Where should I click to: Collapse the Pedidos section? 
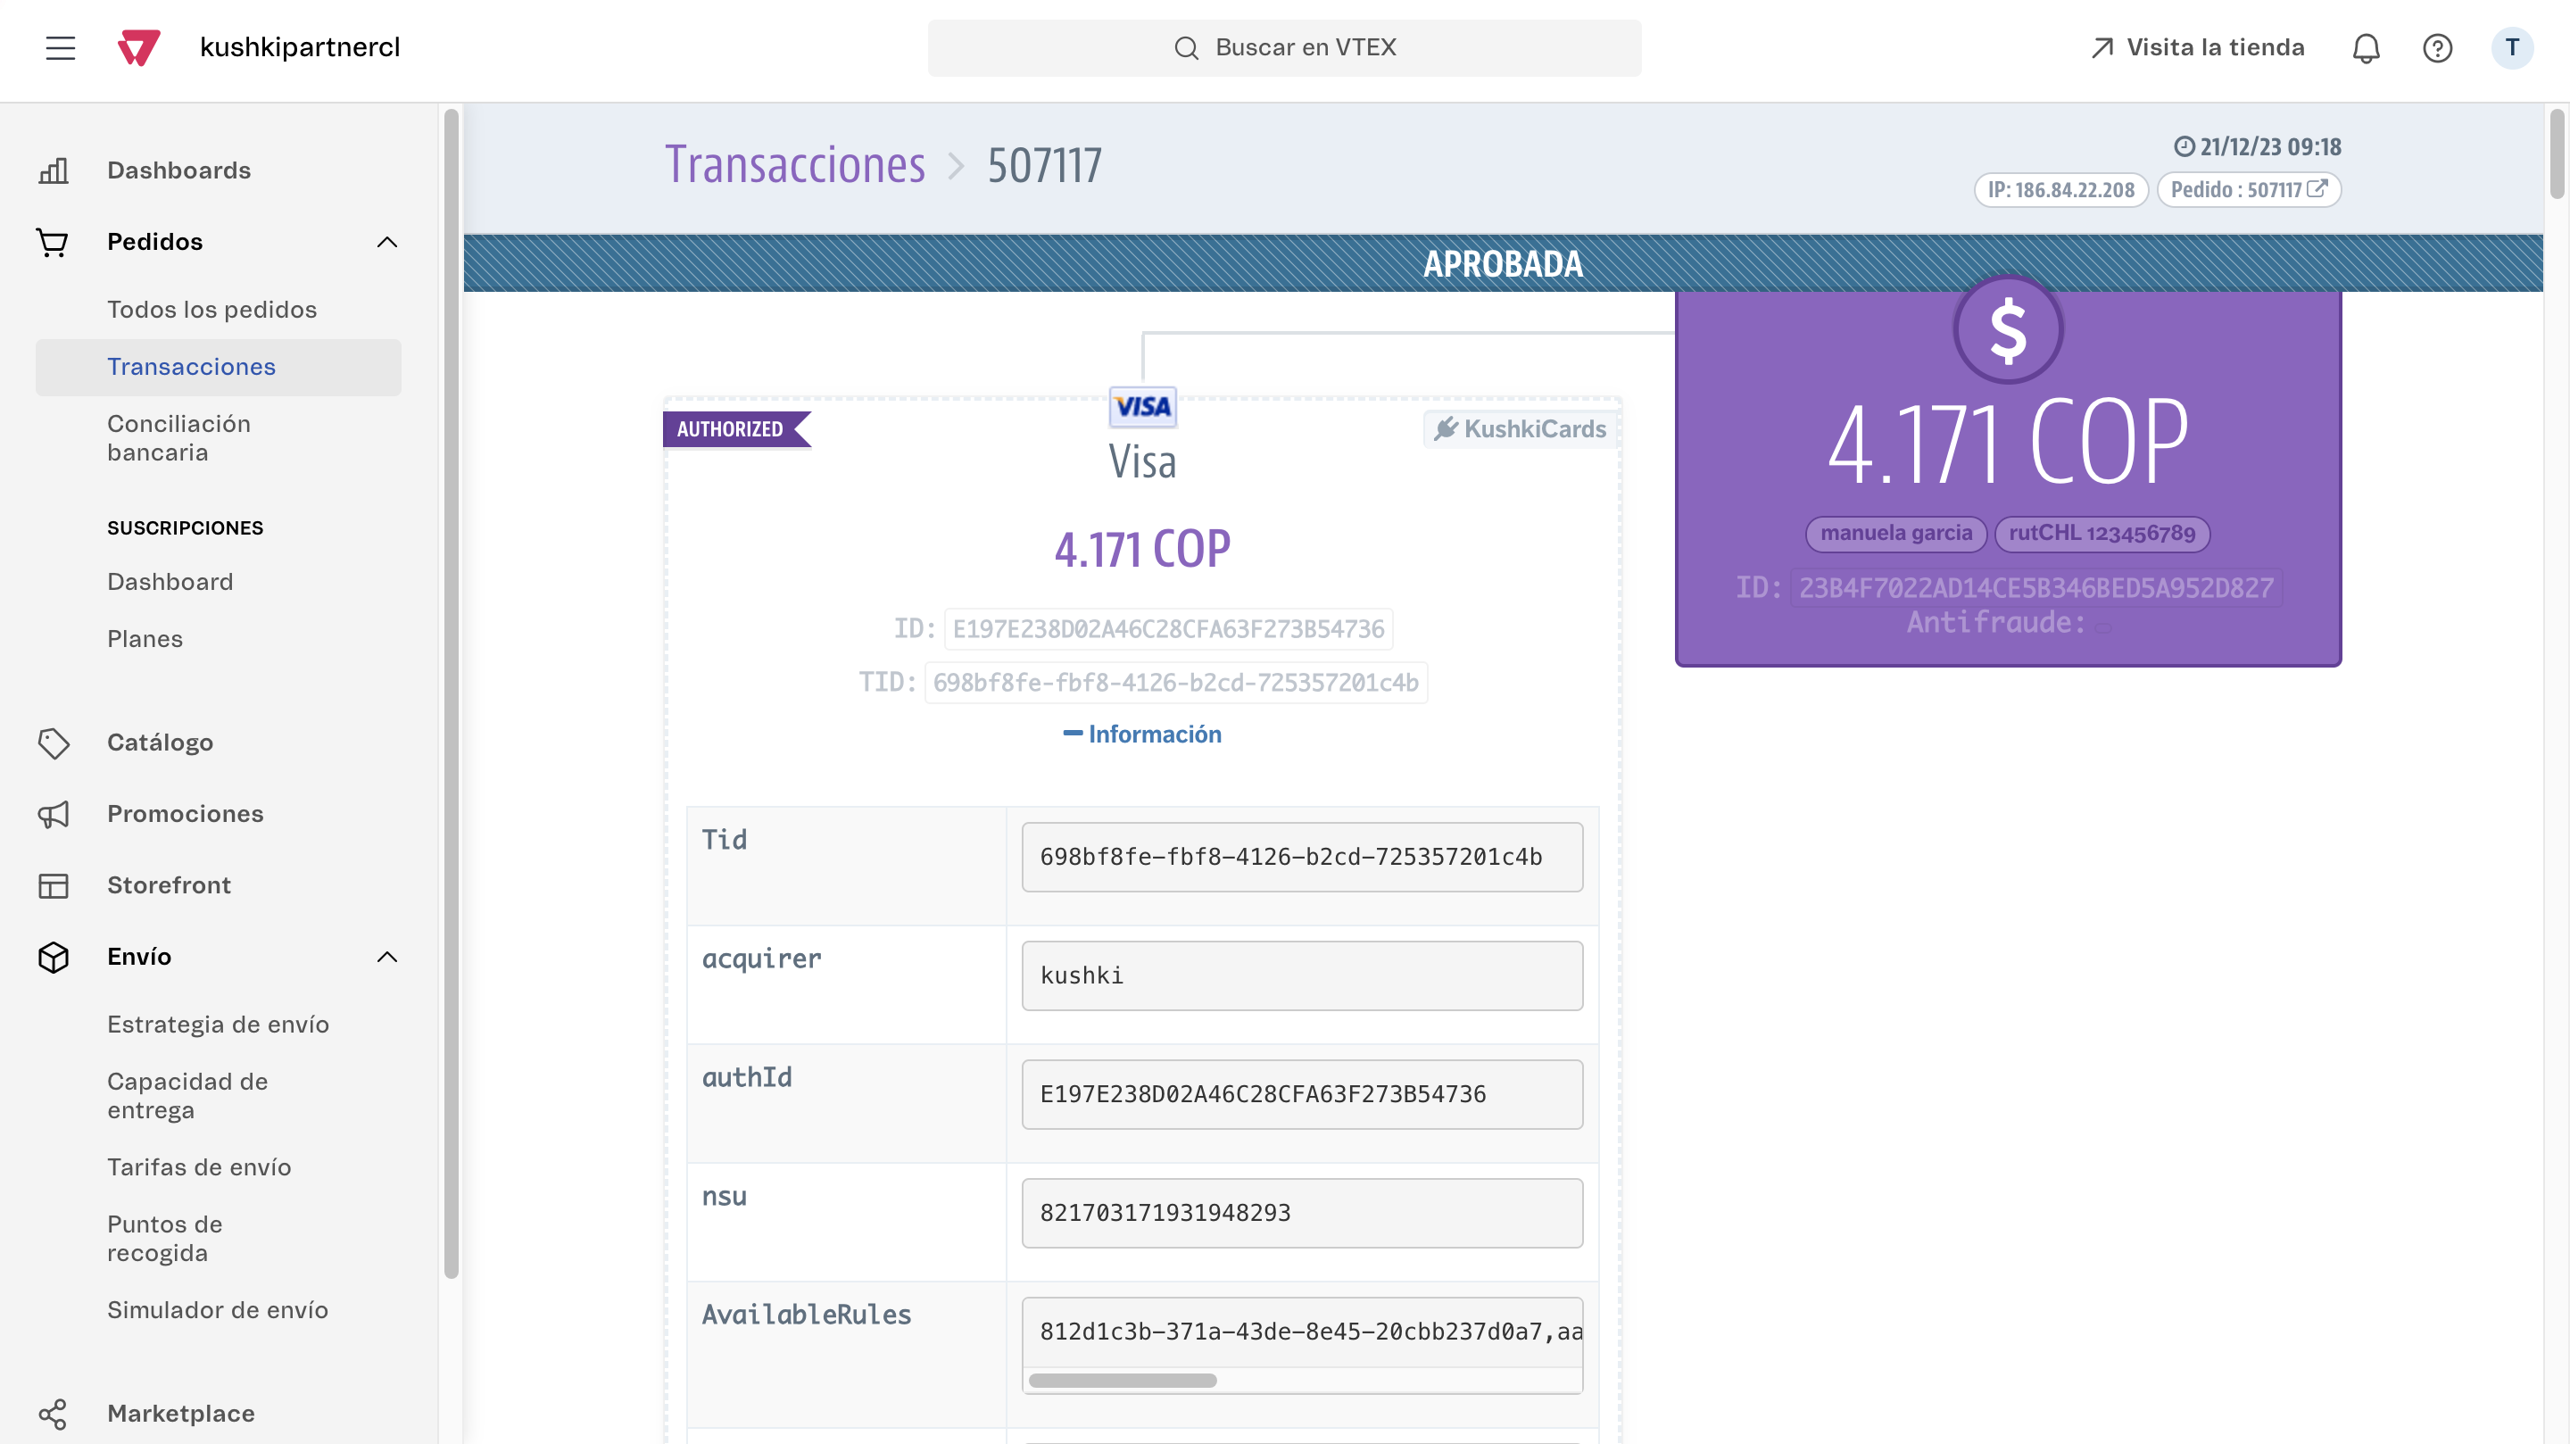387,243
